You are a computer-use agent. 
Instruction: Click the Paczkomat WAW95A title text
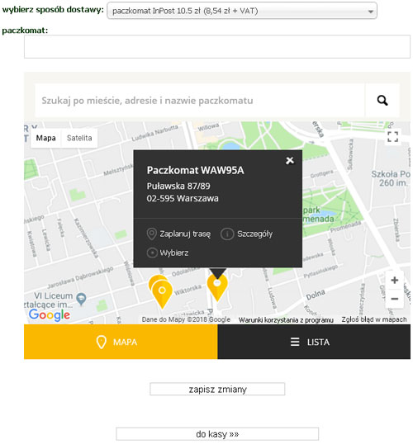[x=195, y=170]
